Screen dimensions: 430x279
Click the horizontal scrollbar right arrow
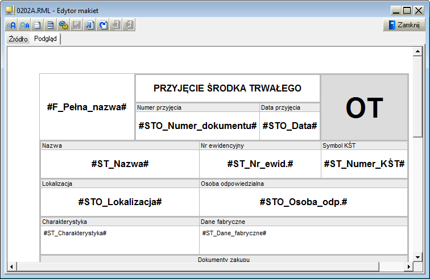[x=408, y=266]
